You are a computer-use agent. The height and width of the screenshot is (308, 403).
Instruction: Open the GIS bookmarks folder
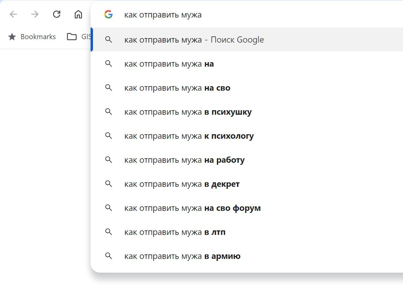tap(79, 37)
